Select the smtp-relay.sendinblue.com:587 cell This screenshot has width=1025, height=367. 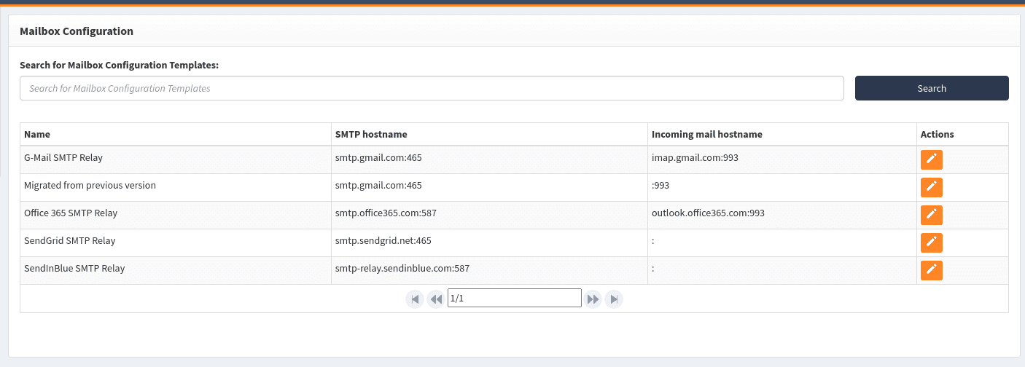[x=402, y=268]
